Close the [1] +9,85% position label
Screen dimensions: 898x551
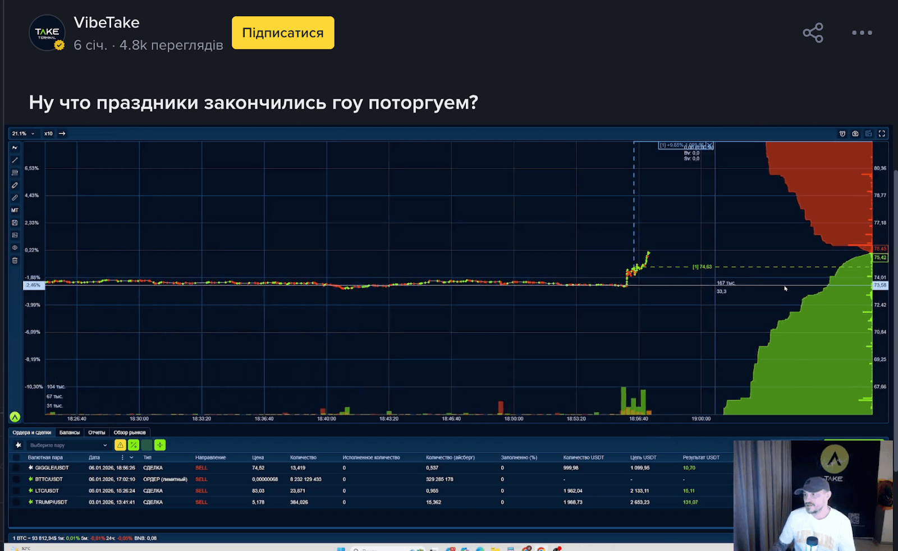pyautogui.click(x=710, y=145)
